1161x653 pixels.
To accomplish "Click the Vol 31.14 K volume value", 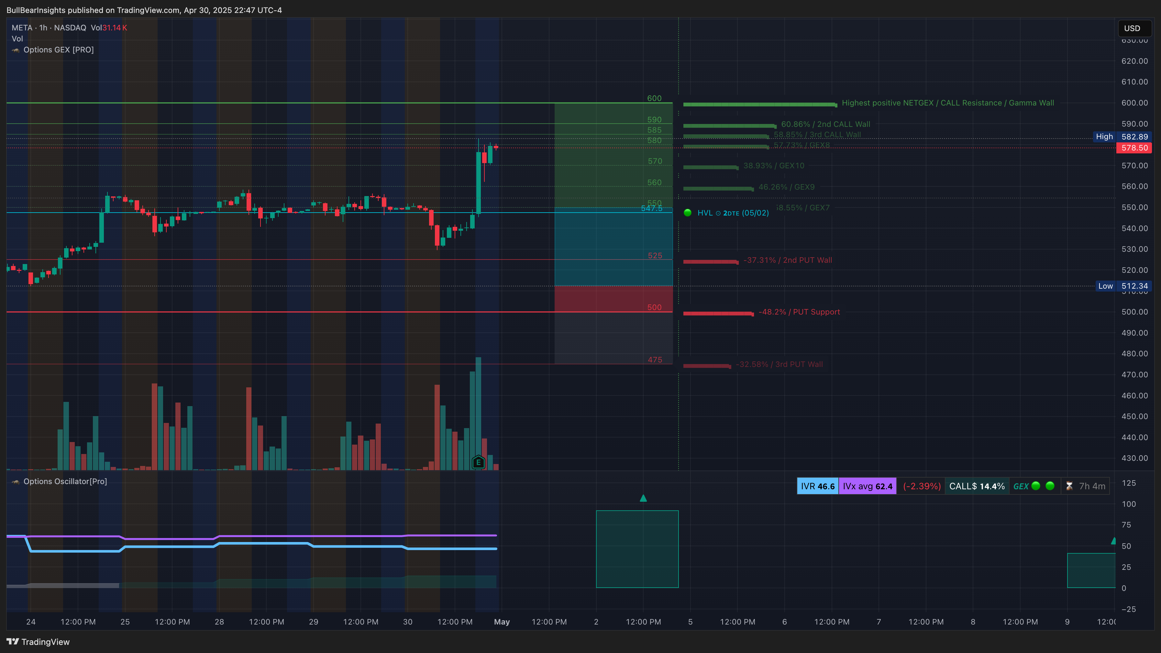I will [115, 28].
